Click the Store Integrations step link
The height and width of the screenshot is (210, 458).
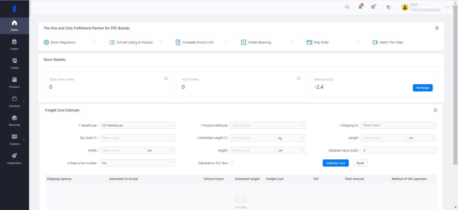coord(59,42)
